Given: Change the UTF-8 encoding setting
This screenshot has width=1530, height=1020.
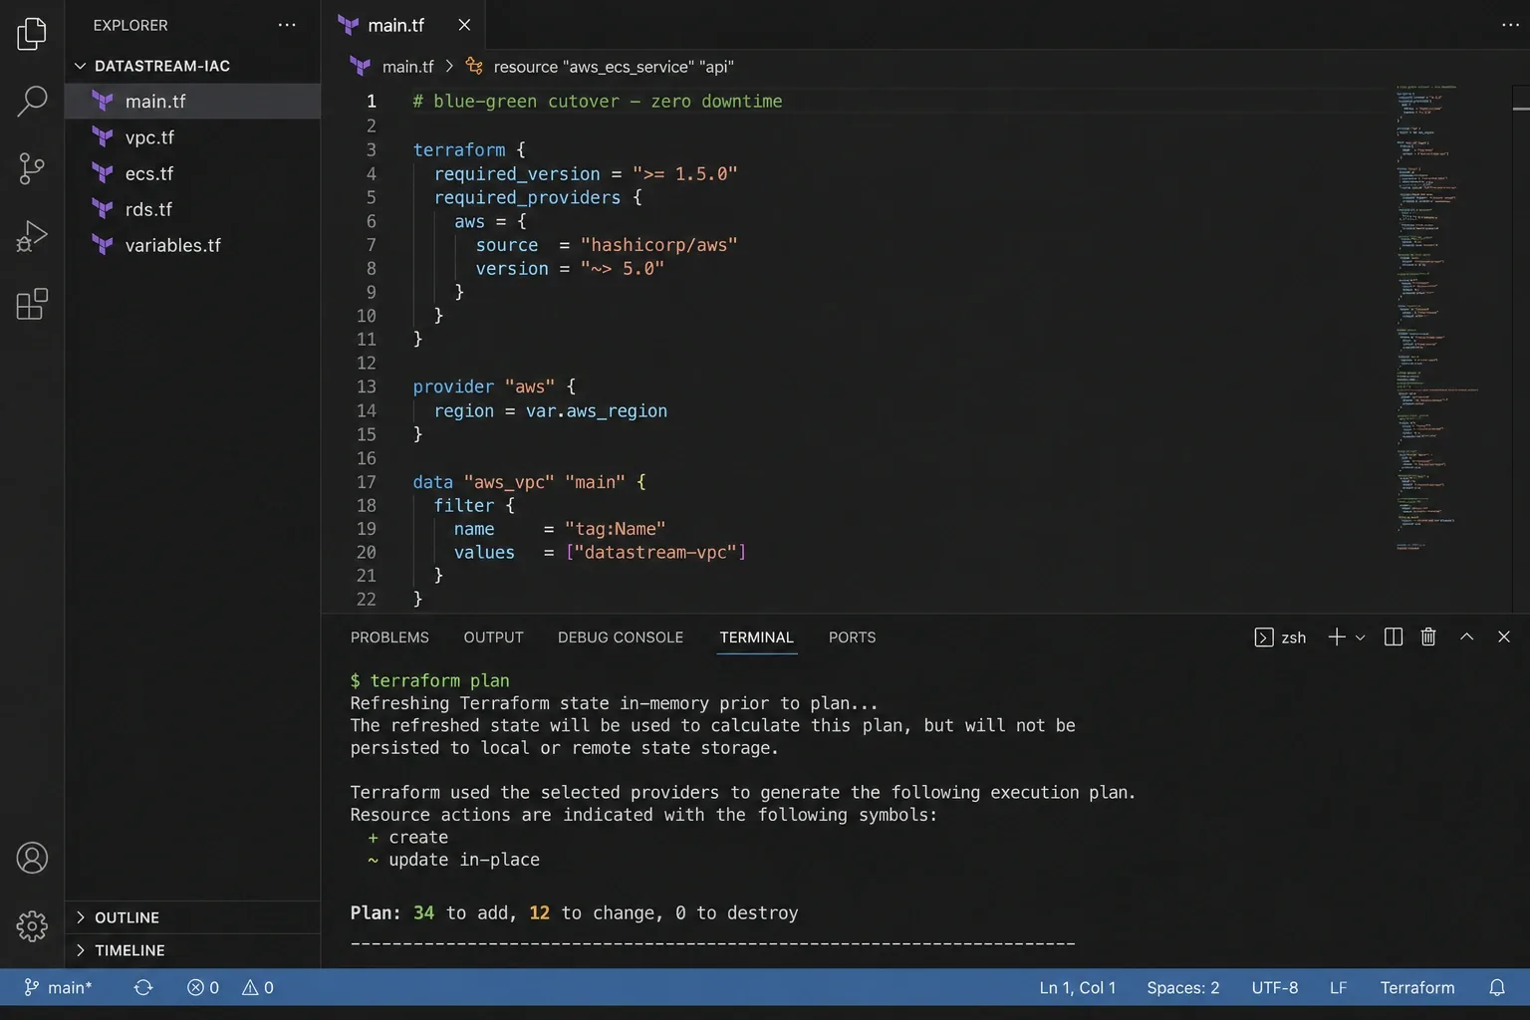Looking at the screenshot, I should coord(1275,987).
